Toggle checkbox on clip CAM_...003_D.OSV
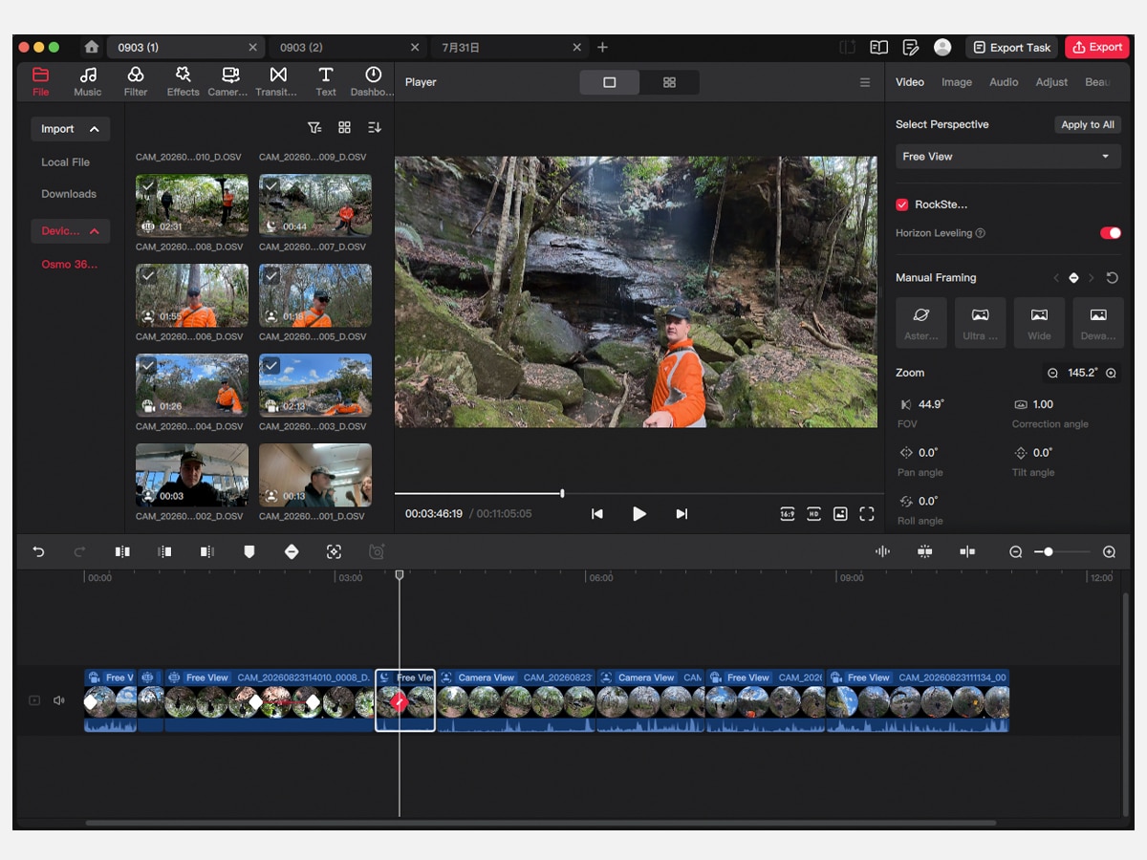This screenshot has width=1147, height=860. pos(271,365)
